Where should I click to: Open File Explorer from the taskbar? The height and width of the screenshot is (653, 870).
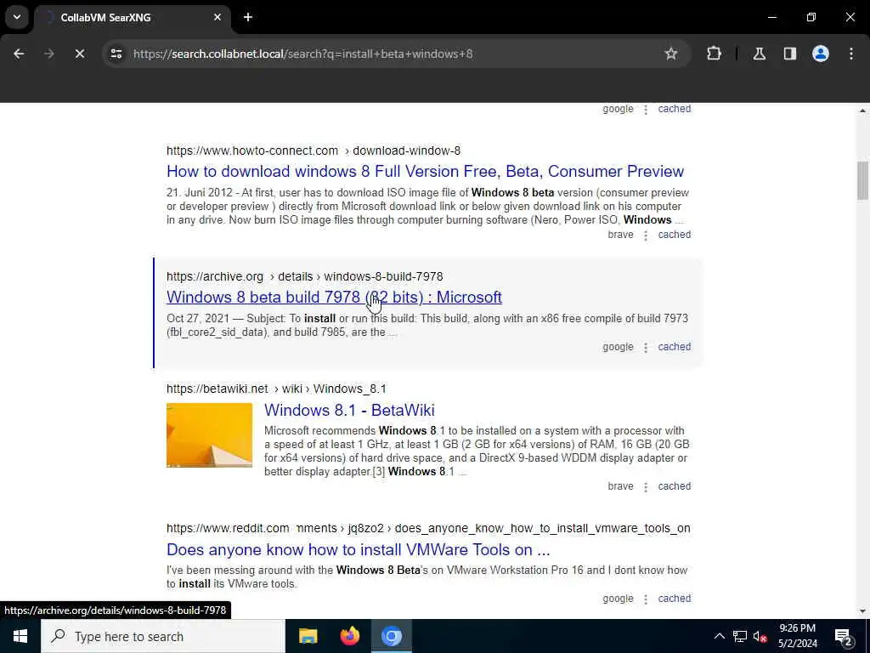(308, 636)
